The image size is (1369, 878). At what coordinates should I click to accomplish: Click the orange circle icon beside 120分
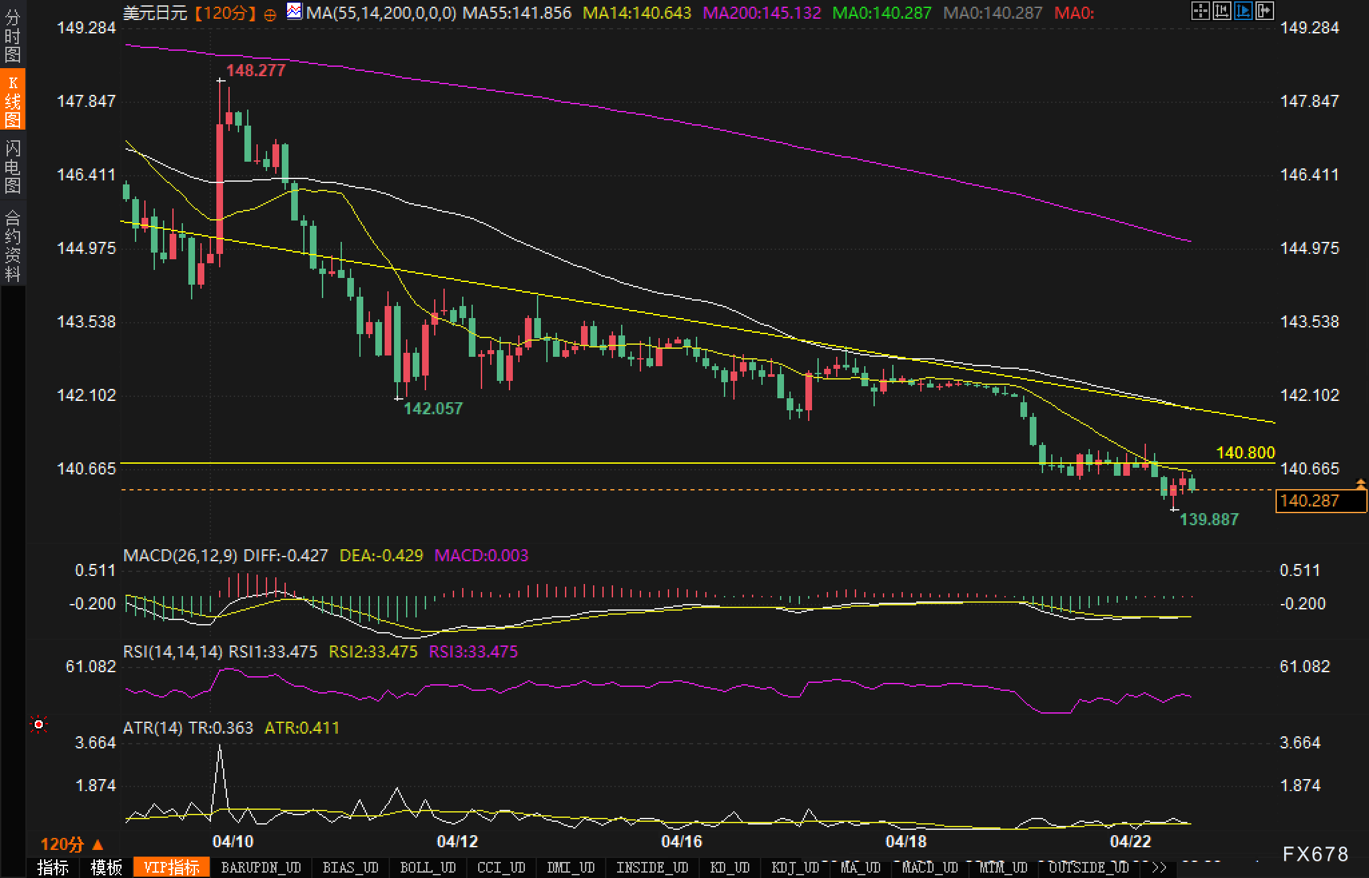[270, 15]
